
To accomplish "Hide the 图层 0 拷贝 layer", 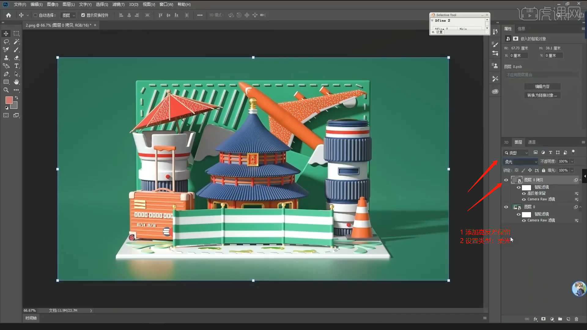I will (506, 180).
